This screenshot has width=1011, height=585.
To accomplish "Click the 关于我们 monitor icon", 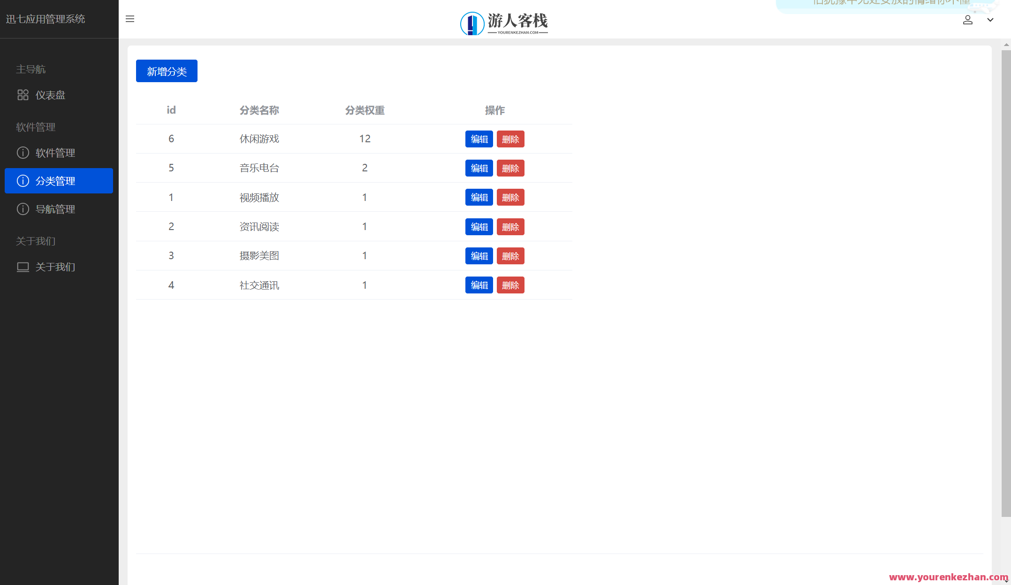I will pos(23,267).
